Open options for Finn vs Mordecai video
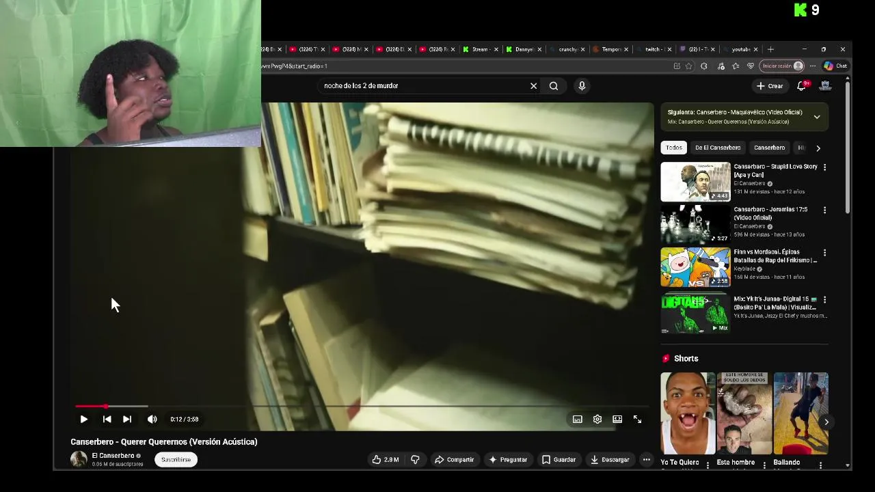Screen dimensions: 875x492 coord(824,253)
